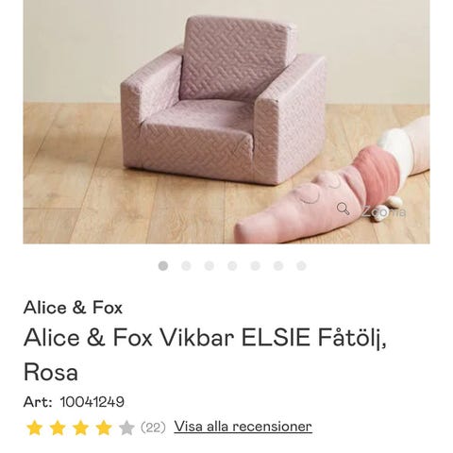This screenshot has width=453, height=453.
Task: Show the sixth carousel image
Action: tap(278, 266)
